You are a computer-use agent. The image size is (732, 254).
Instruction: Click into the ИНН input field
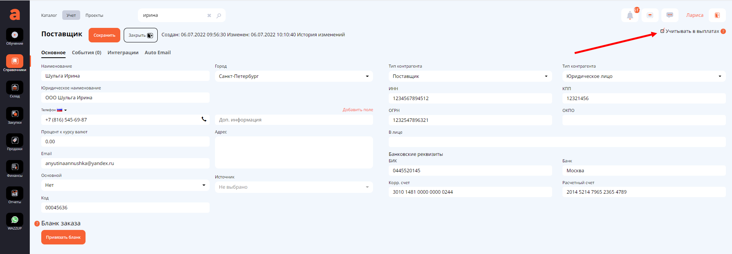[x=470, y=99]
